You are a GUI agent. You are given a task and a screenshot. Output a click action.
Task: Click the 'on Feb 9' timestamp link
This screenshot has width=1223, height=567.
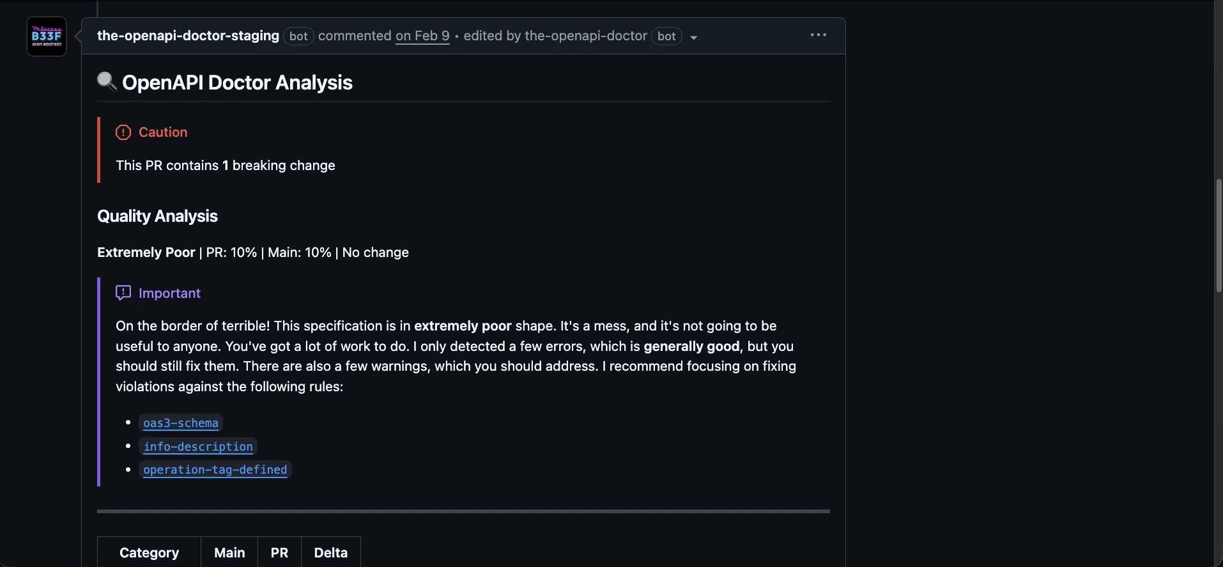coord(422,36)
